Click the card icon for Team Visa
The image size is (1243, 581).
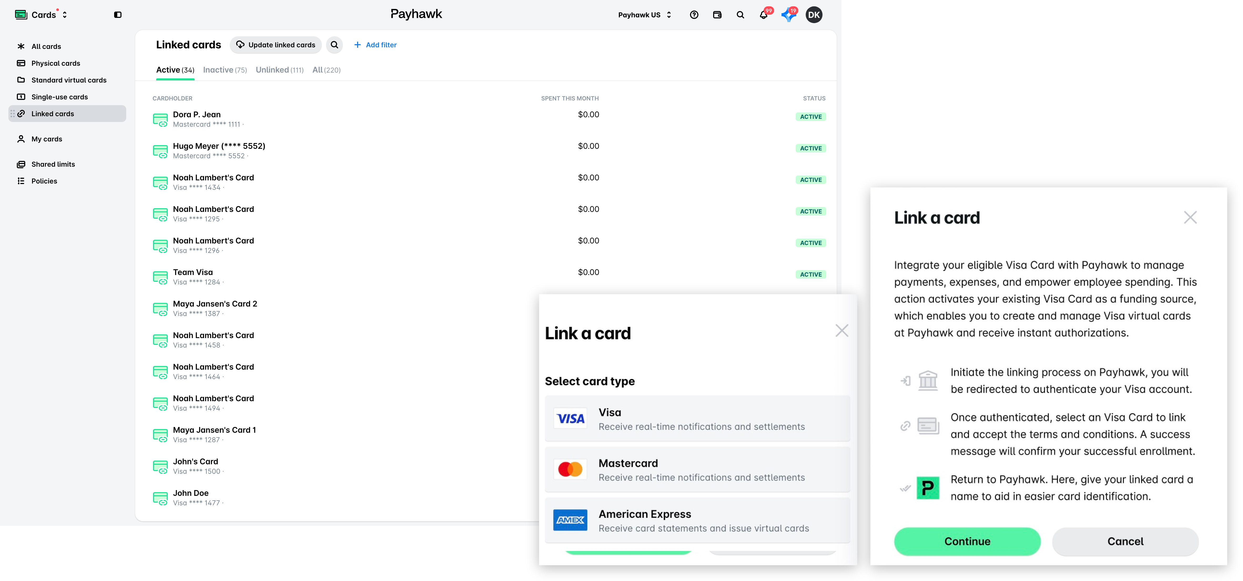click(x=160, y=277)
